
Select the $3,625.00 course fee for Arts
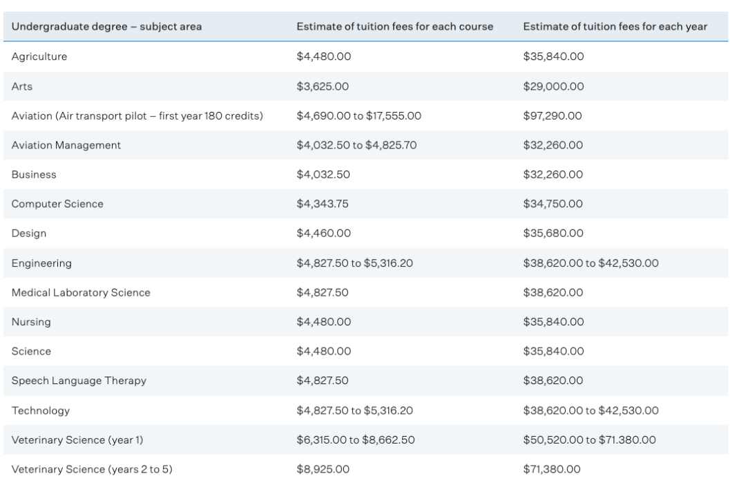click(323, 86)
